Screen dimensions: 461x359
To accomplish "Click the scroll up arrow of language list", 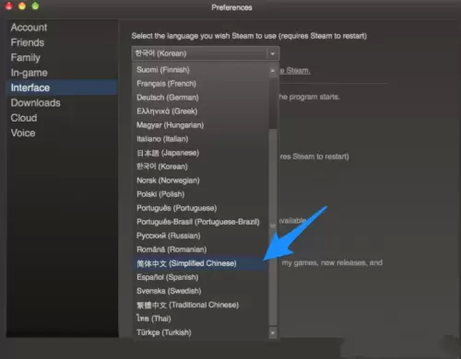I will (x=273, y=71).
